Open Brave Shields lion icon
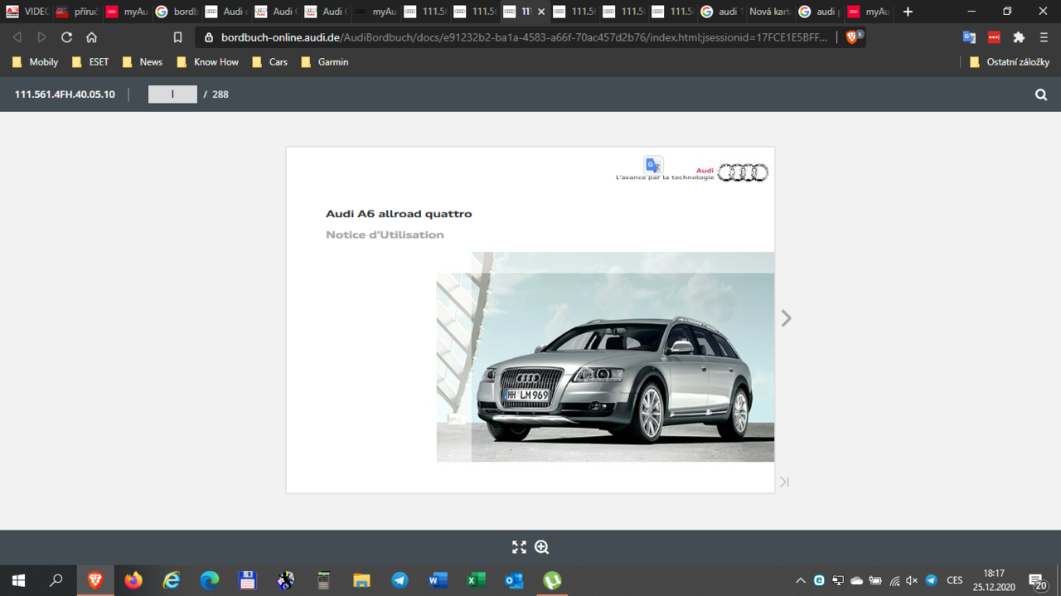The image size is (1061, 596). point(852,37)
